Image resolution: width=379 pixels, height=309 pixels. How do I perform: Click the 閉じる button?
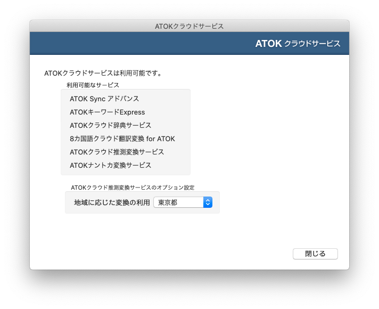click(x=315, y=254)
